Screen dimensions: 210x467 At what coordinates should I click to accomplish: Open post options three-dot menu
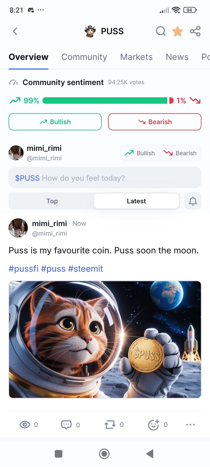coord(191,425)
